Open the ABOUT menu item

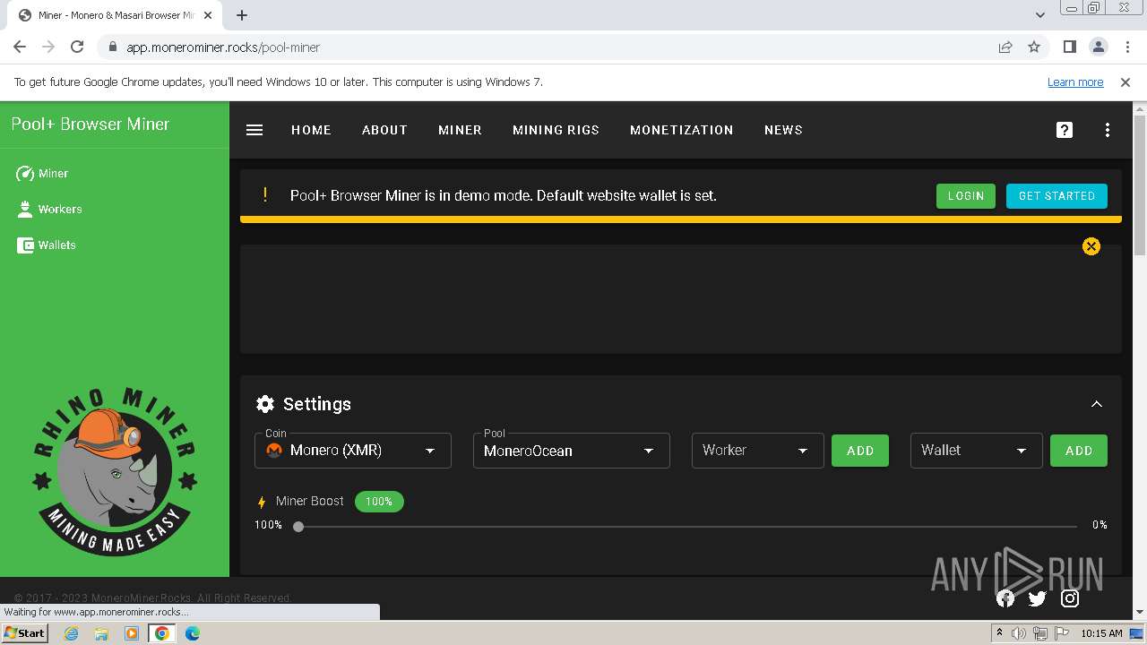coord(384,130)
